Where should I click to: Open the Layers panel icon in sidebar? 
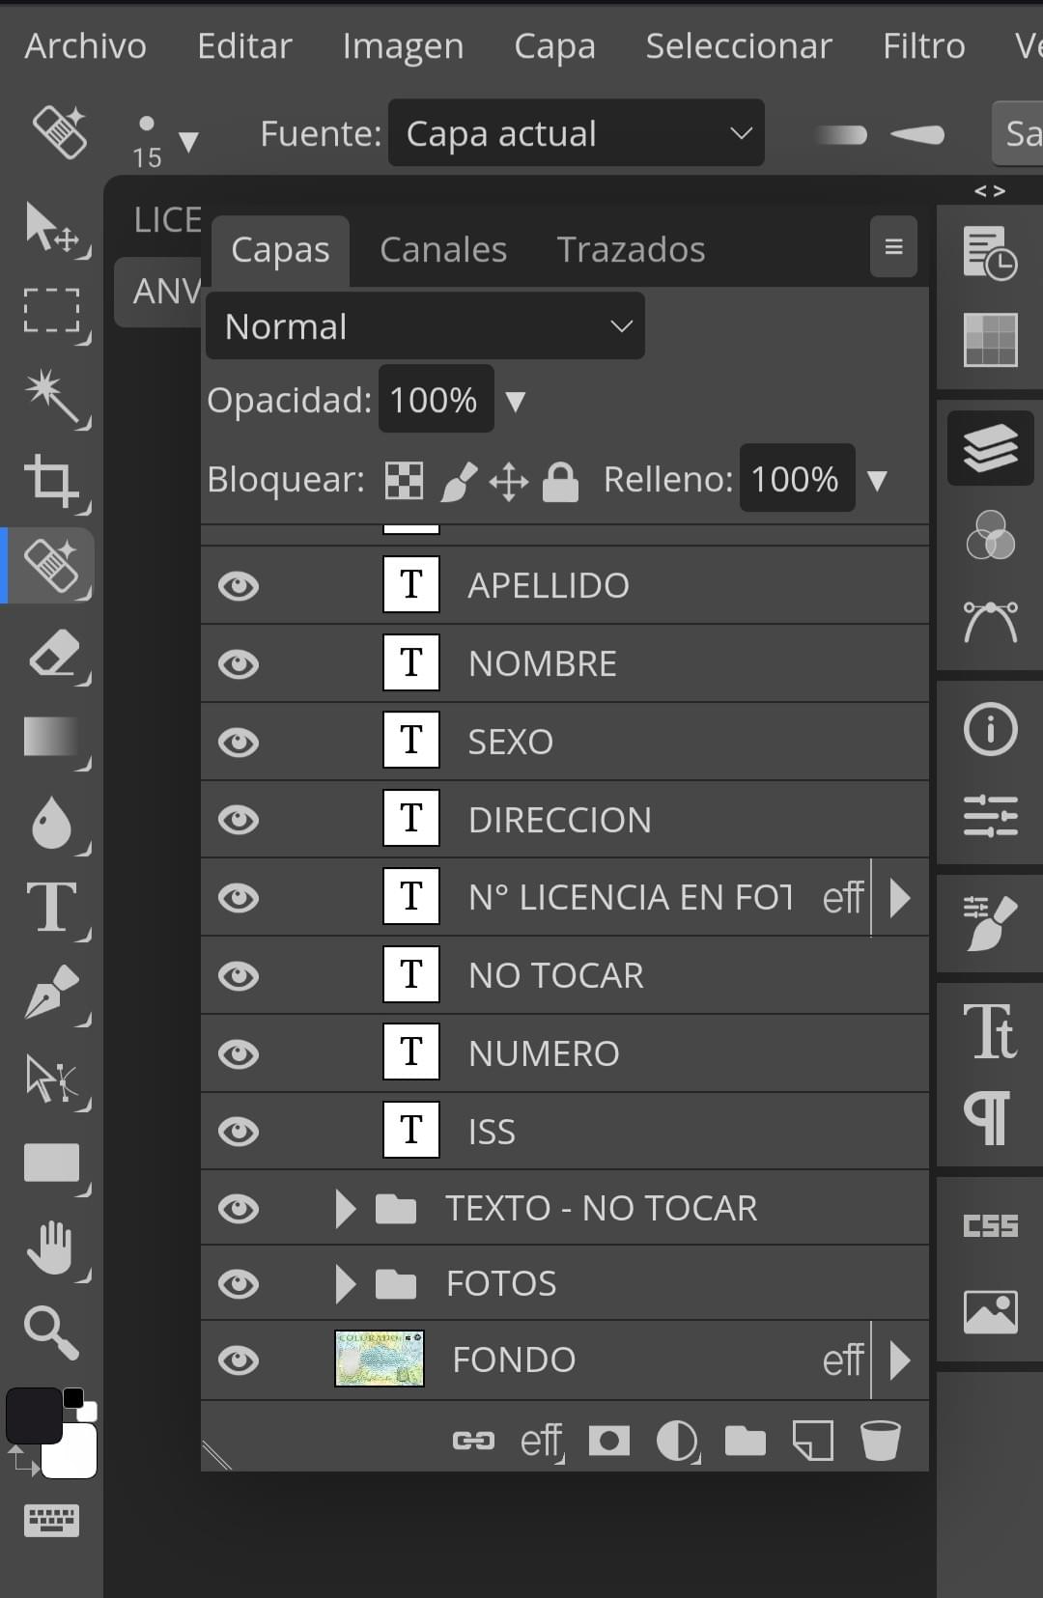[x=991, y=448]
